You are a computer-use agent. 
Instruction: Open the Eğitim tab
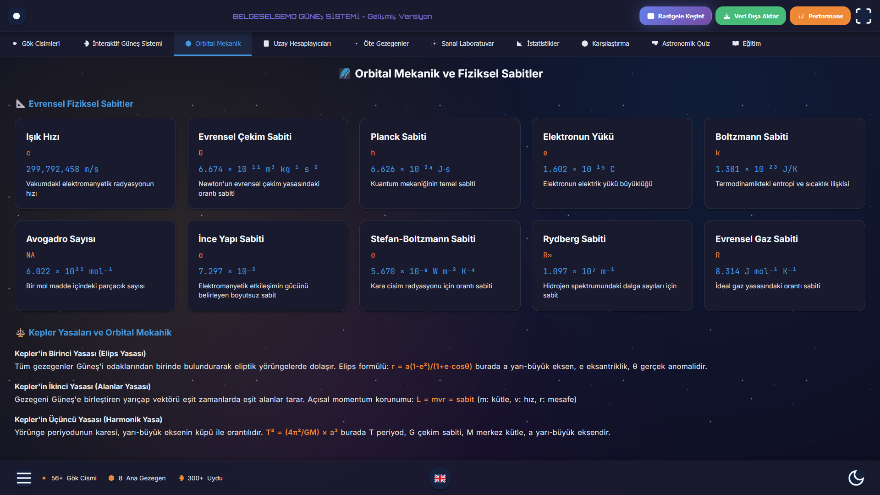click(x=746, y=44)
